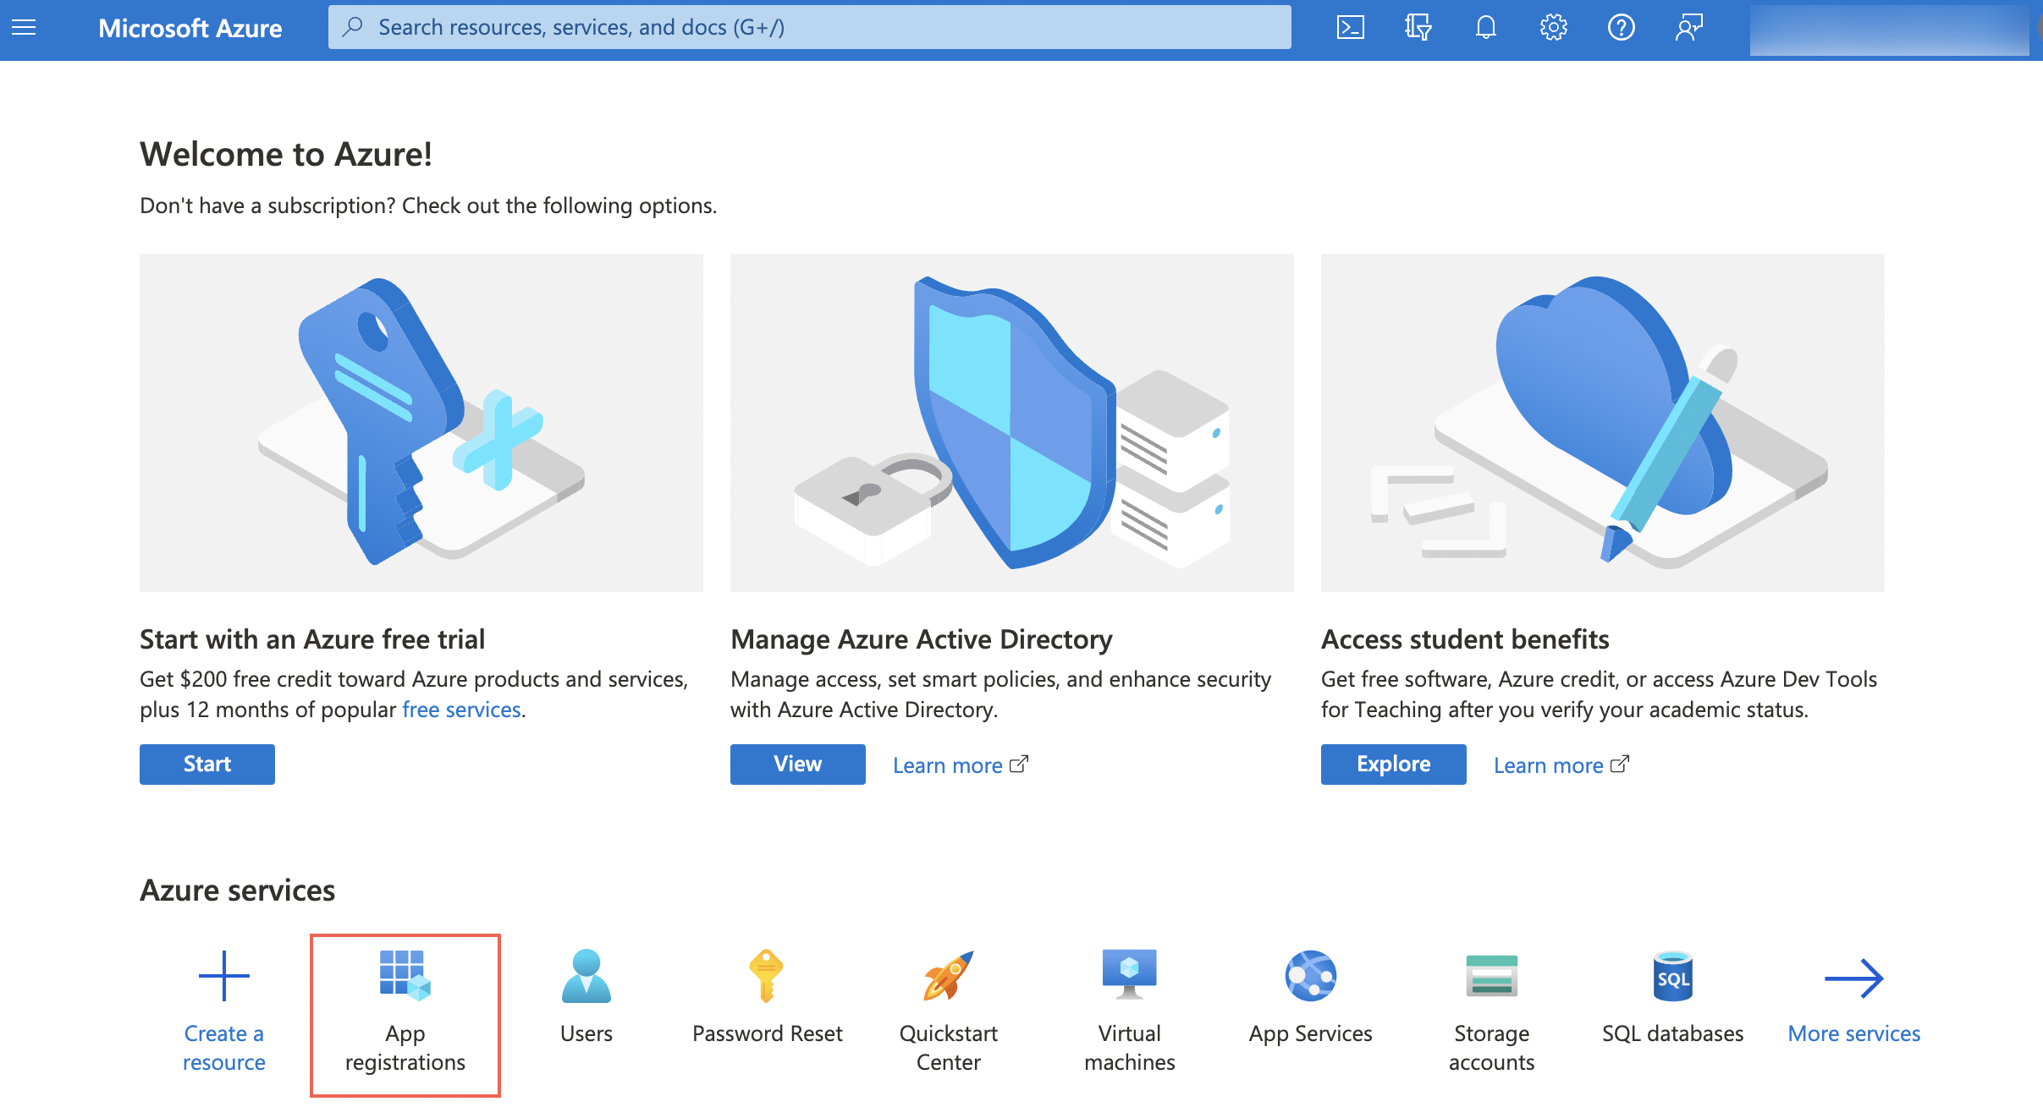Open portal settings gear
The width and height of the screenshot is (2043, 1118).
pyautogui.click(x=1553, y=28)
